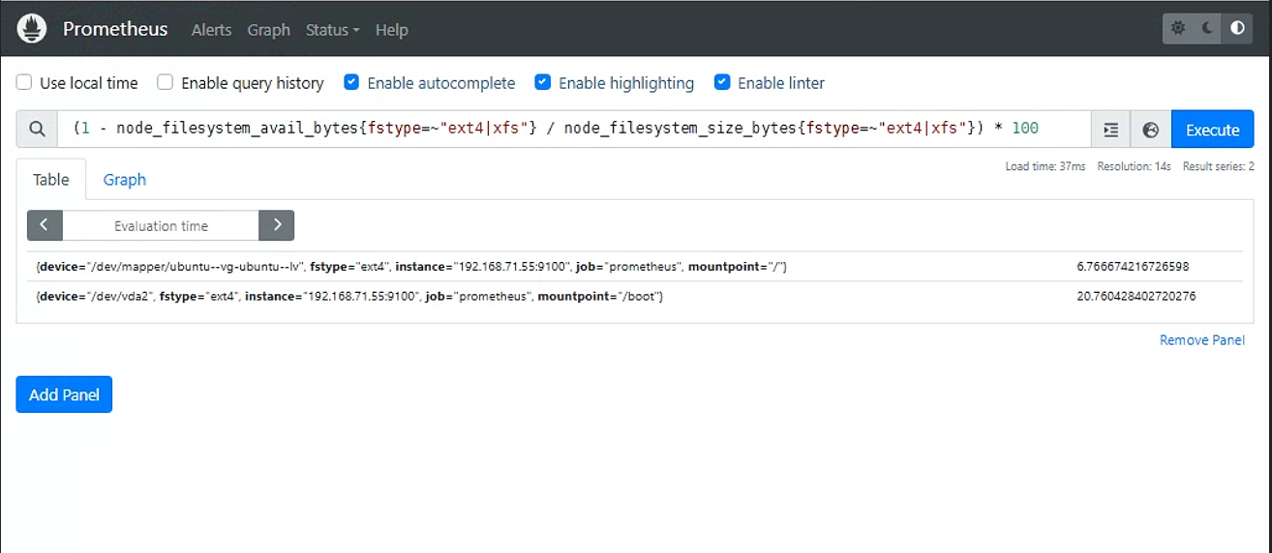Click the Prometheus flame logo icon
This screenshot has height=553, width=1272.
(x=32, y=28)
